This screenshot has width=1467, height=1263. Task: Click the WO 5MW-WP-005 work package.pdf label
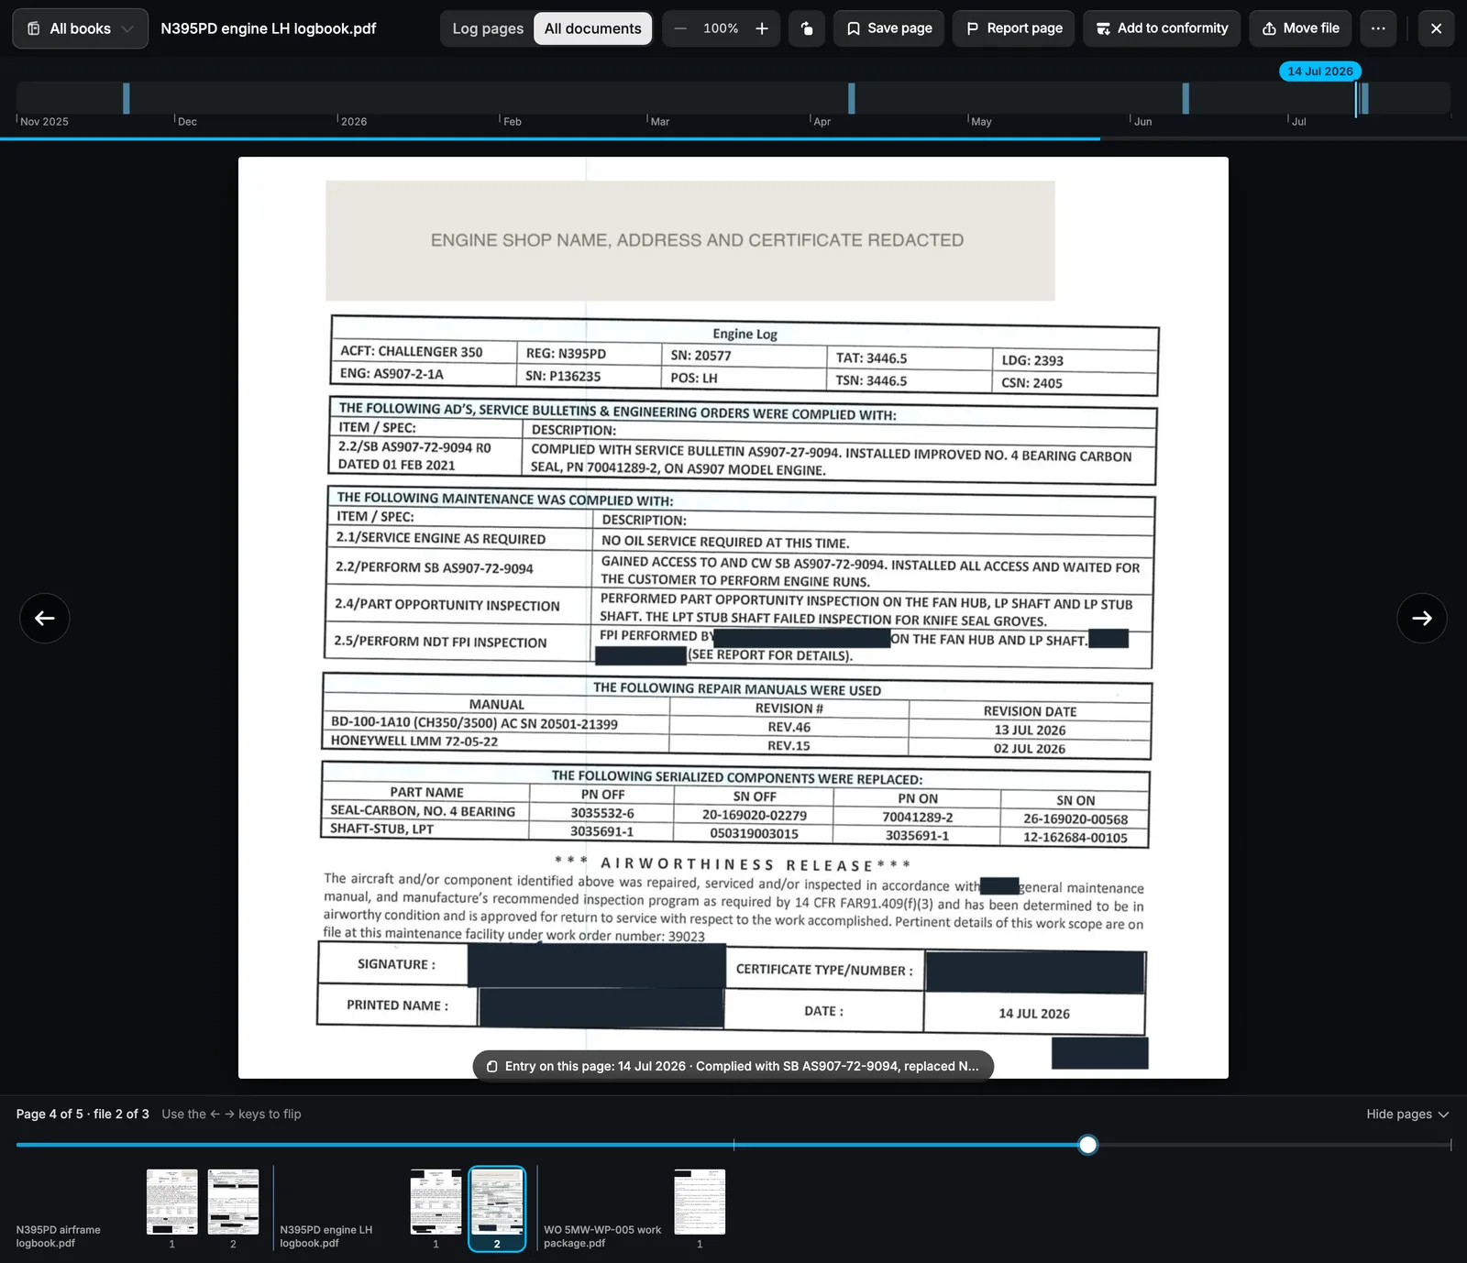(x=602, y=1236)
